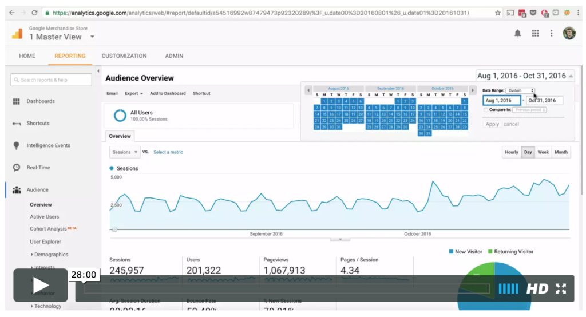586x317 pixels.
Task: Click the Shortcut button
Action: pos(201,93)
